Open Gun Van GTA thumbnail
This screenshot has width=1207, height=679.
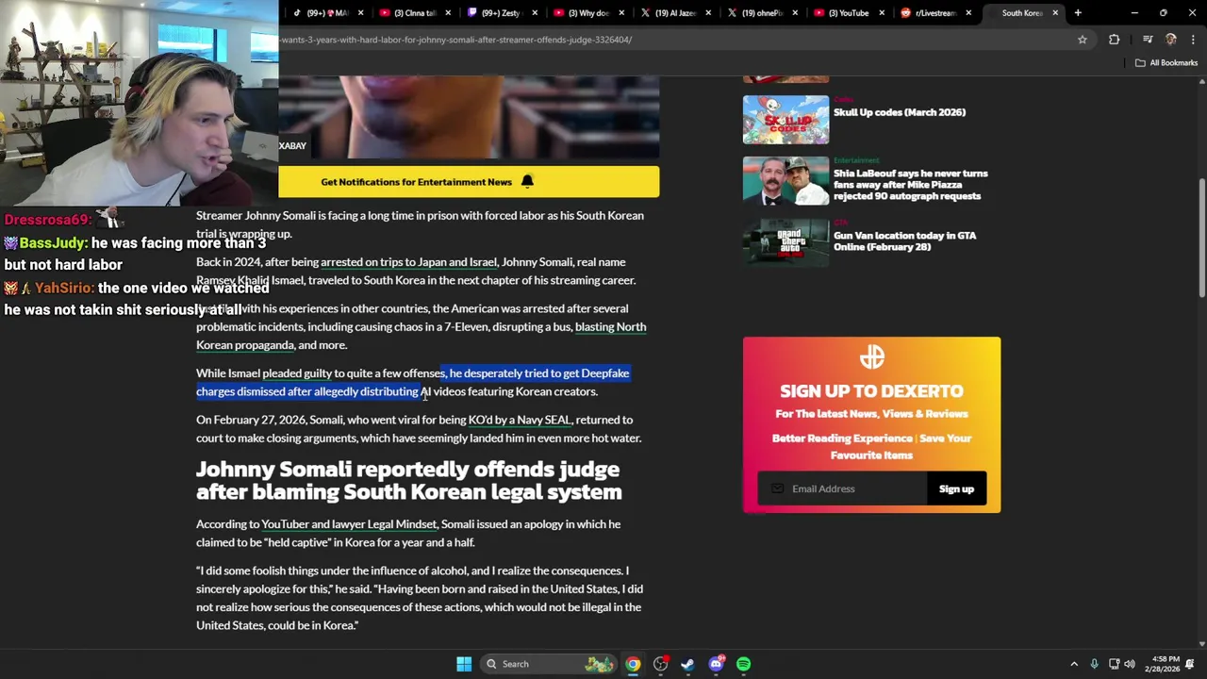click(x=785, y=243)
